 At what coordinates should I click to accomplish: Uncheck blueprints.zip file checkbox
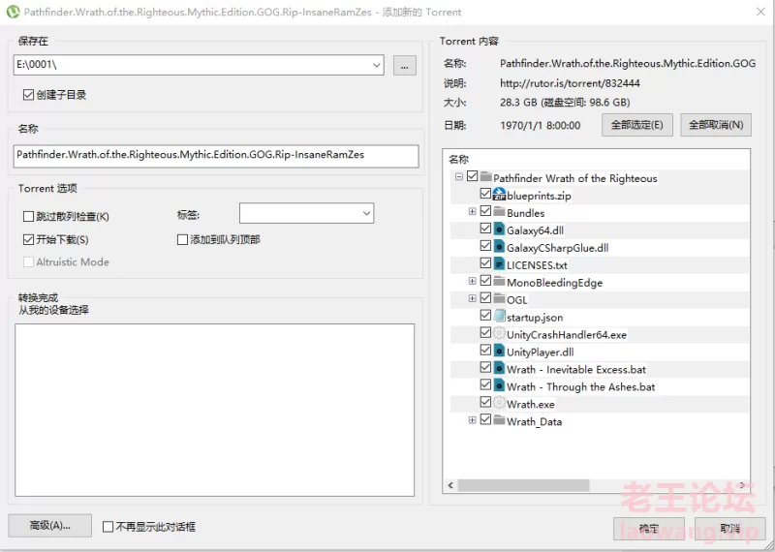click(x=485, y=194)
